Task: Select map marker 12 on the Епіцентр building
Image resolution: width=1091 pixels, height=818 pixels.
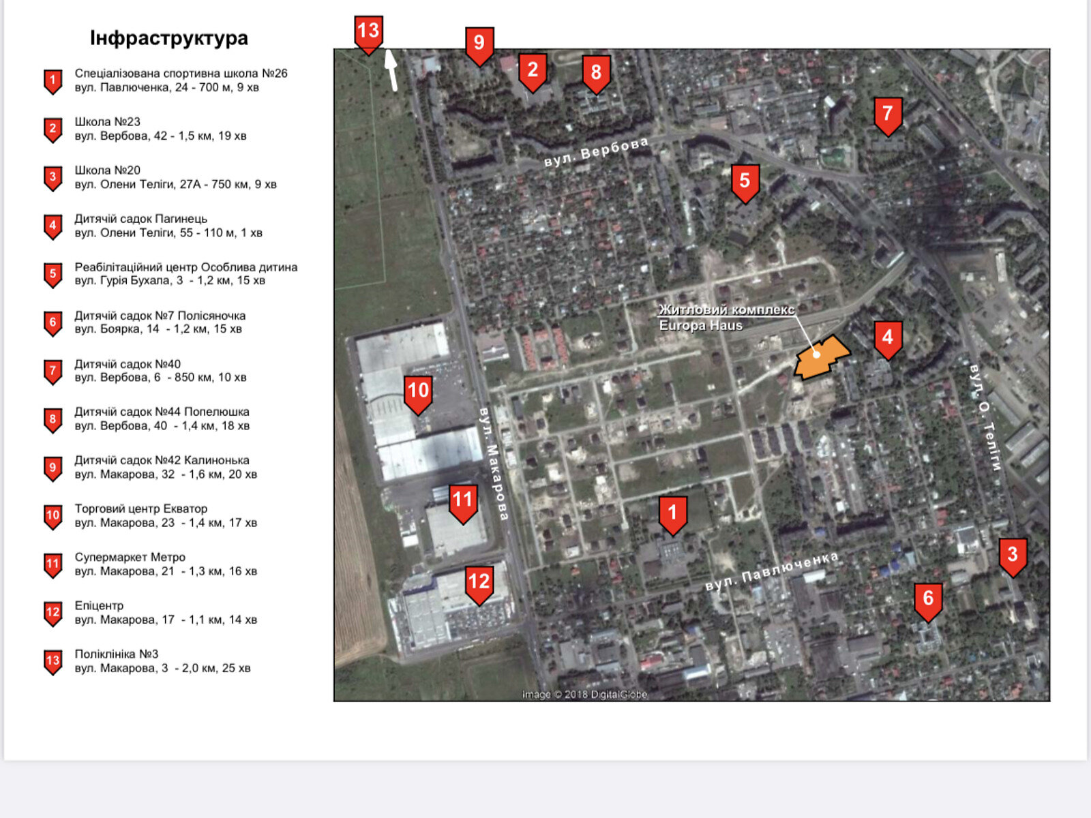Action: click(479, 586)
